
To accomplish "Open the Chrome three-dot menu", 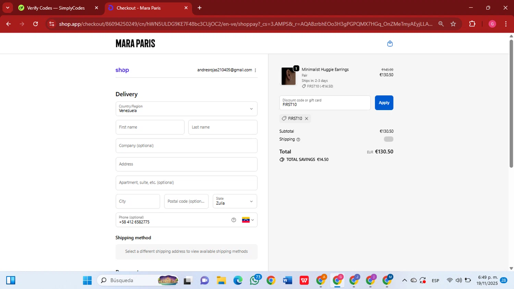I will (506, 24).
